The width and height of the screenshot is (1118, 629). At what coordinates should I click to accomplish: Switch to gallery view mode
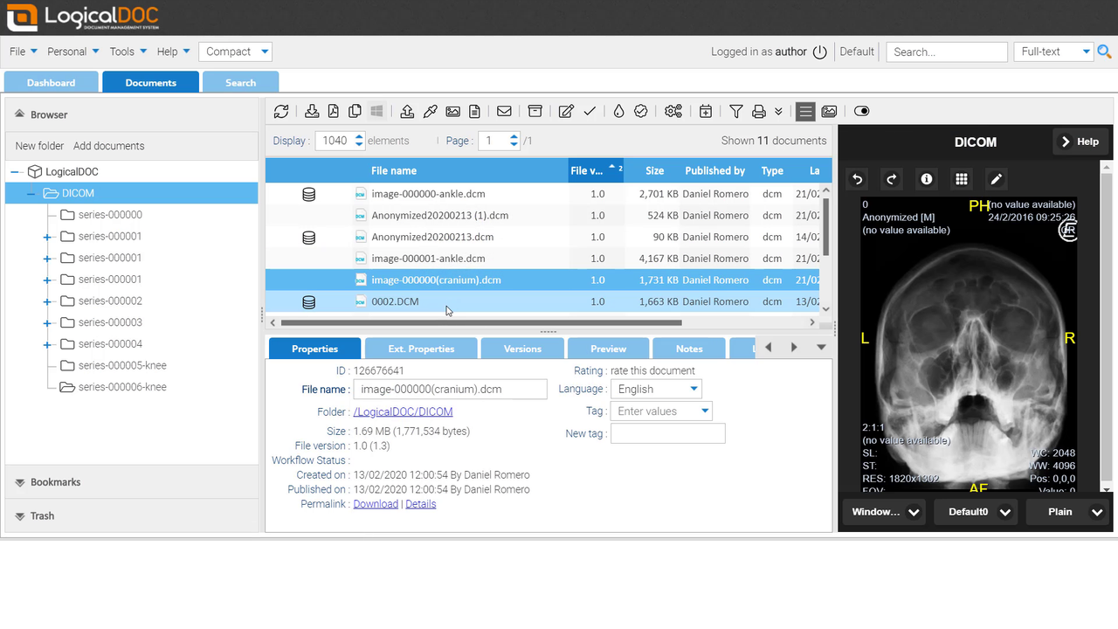click(x=829, y=111)
